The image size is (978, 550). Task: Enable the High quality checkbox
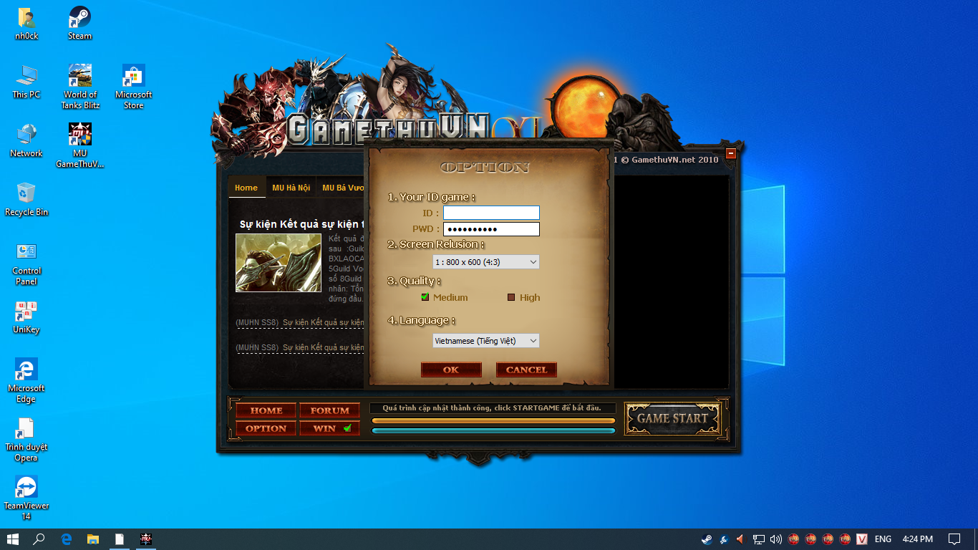pos(511,297)
